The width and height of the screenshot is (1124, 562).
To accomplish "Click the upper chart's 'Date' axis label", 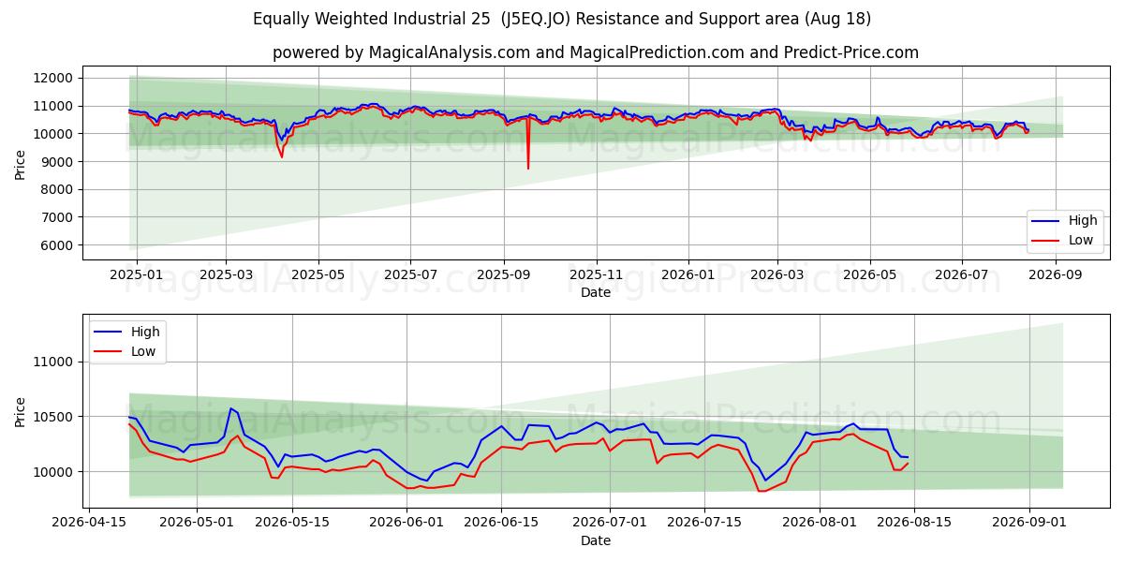I will pos(596,292).
